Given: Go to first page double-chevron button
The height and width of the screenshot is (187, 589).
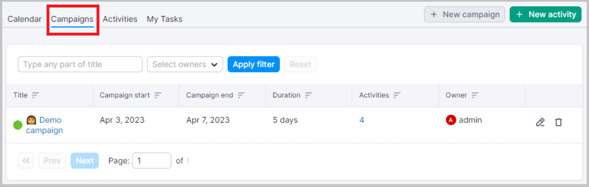Looking at the screenshot, I should click(x=26, y=161).
